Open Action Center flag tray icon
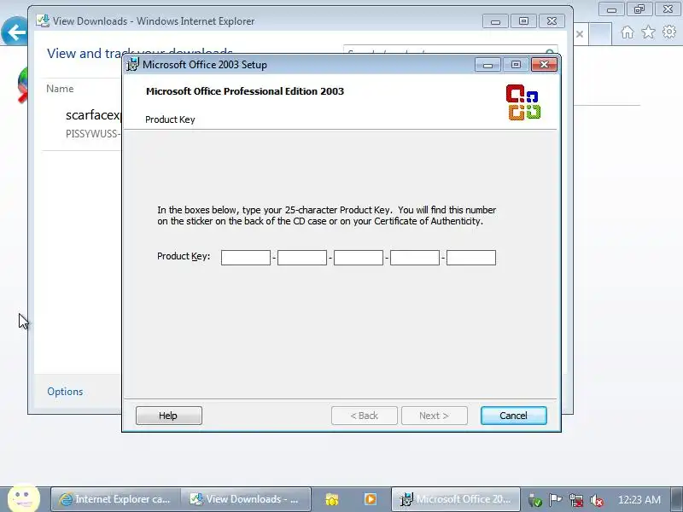This screenshot has width=683, height=512. point(555,500)
